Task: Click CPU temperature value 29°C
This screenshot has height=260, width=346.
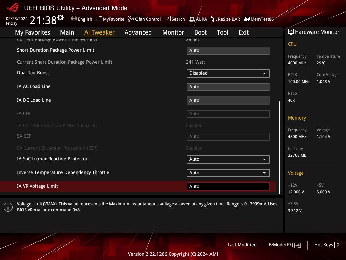Action: click(321, 63)
